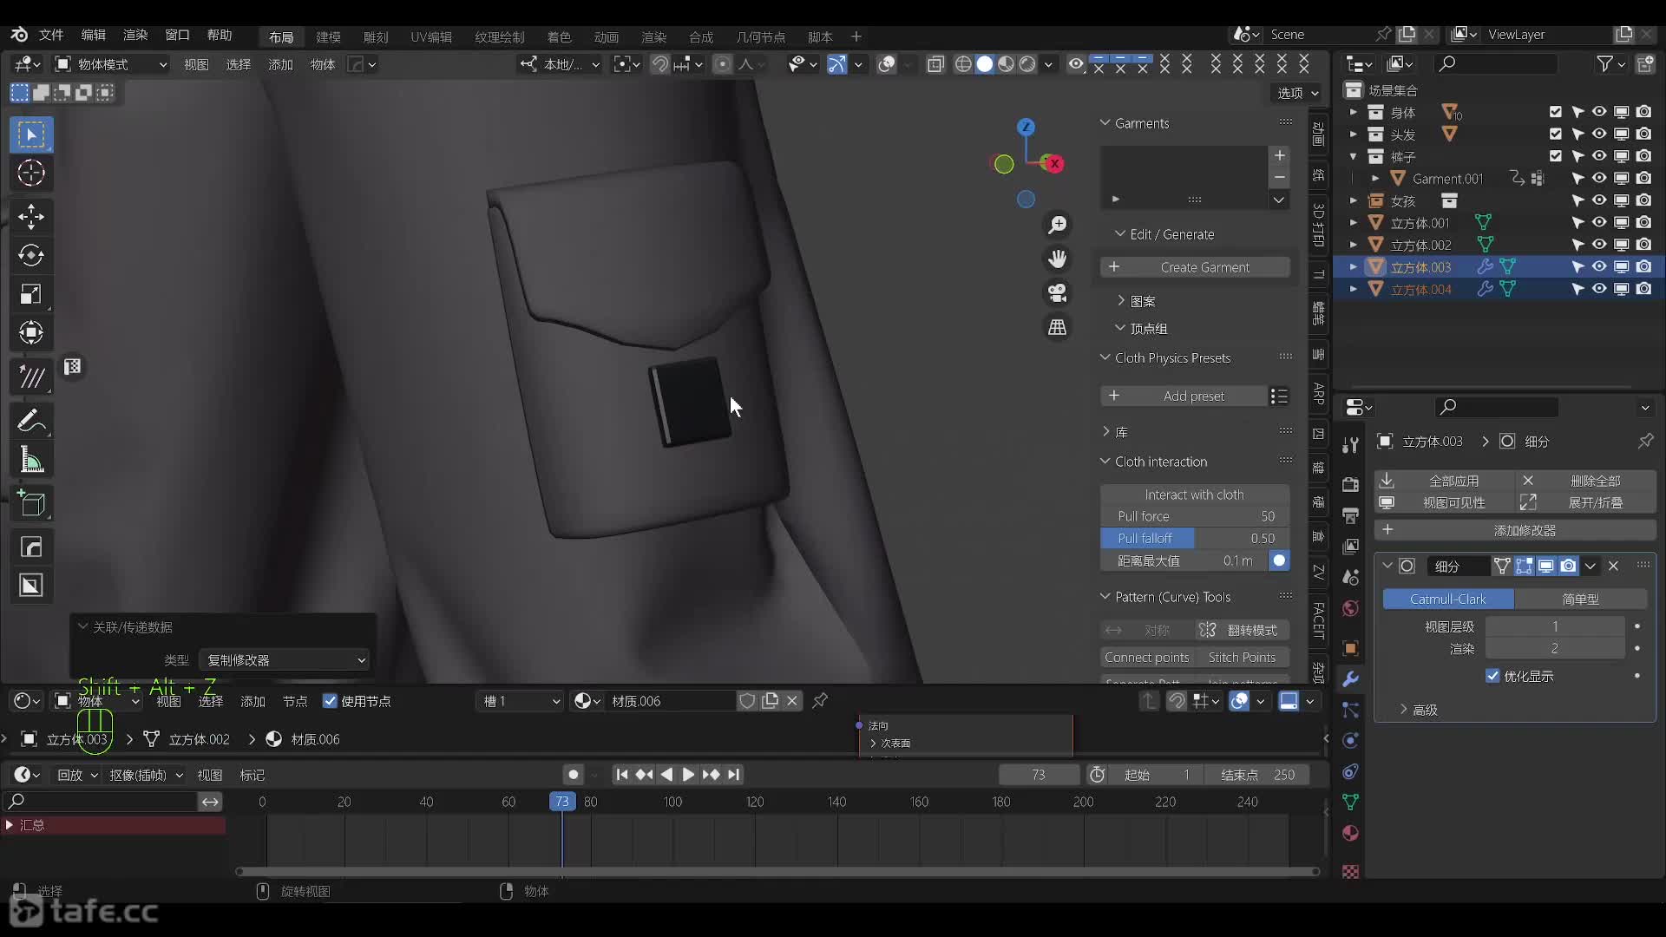Open the Render properties tab
1666x937 pixels.
click(x=1350, y=484)
